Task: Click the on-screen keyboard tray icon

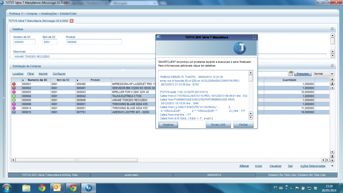Action: [x=281, y=188]
